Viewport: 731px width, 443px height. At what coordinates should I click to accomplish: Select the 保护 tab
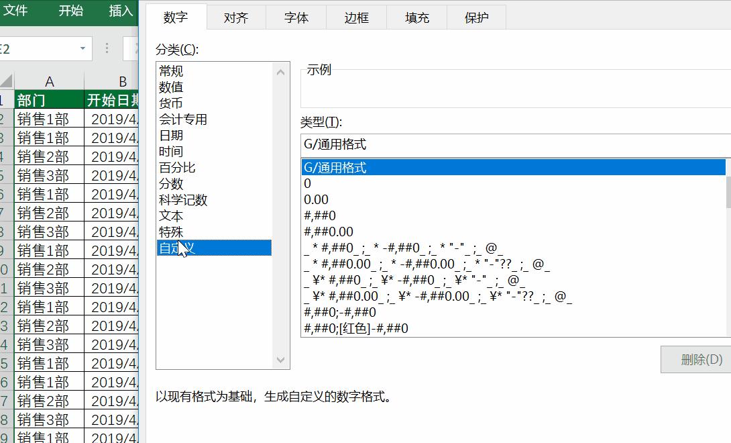click(477, 17)
